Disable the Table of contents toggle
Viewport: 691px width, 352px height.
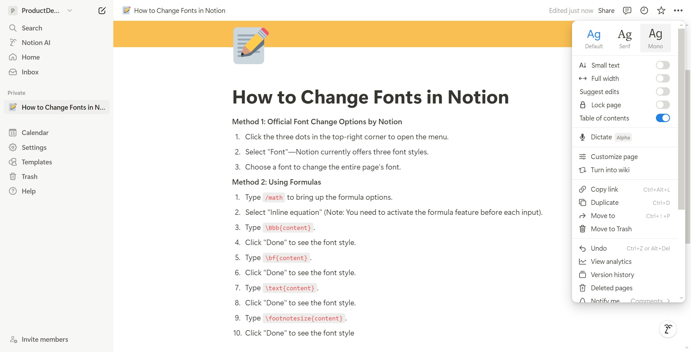(663, 118)
